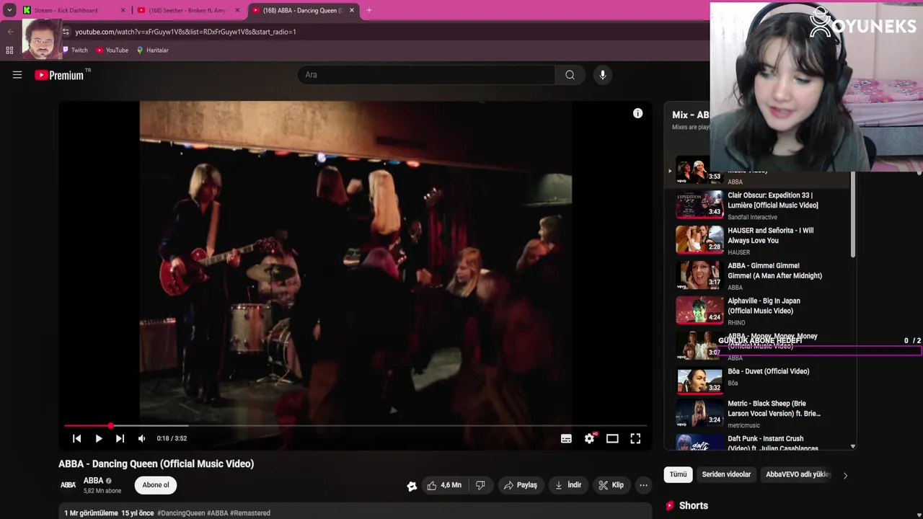This screenshot has height=519, width=923.
Task: Click the metricmusic channel name
Action: click(743, 425)
